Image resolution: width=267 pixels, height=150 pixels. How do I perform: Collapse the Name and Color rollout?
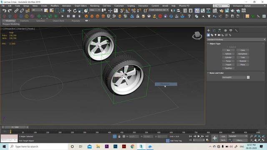click(x=216, y=73)
